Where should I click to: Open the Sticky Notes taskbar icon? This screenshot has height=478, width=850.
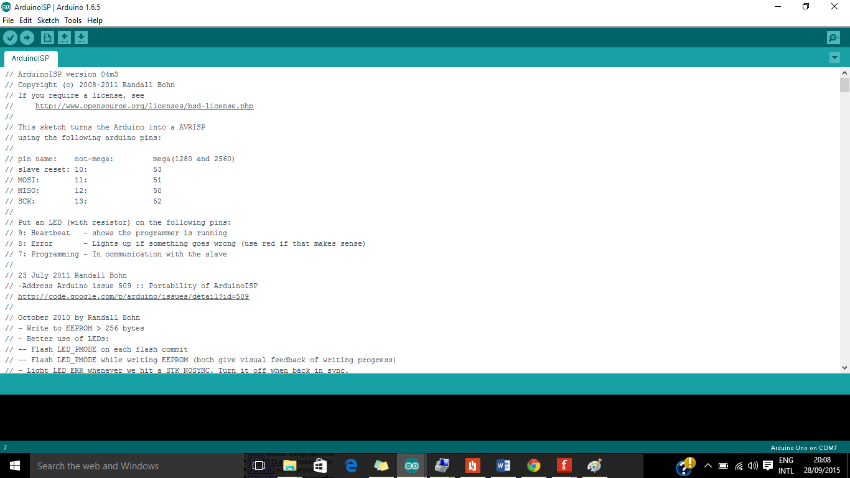click(x=381, y=466)
